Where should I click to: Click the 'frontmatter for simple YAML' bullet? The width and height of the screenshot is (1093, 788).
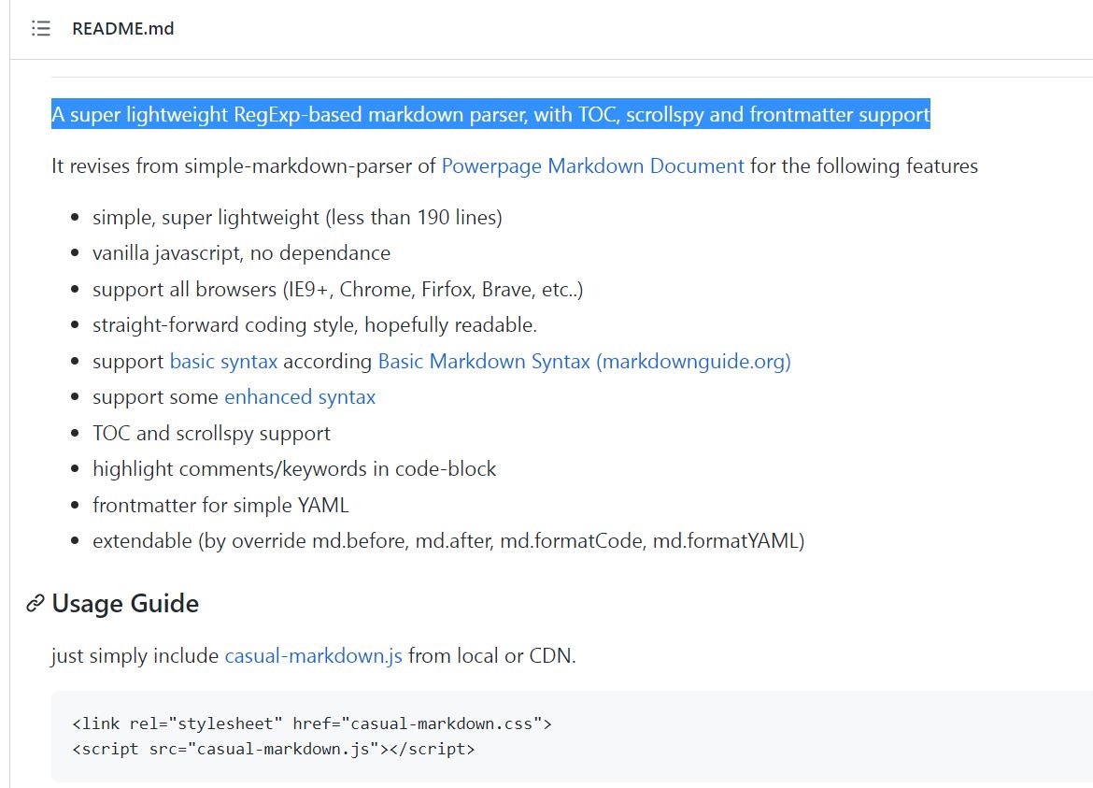[220, 505]
